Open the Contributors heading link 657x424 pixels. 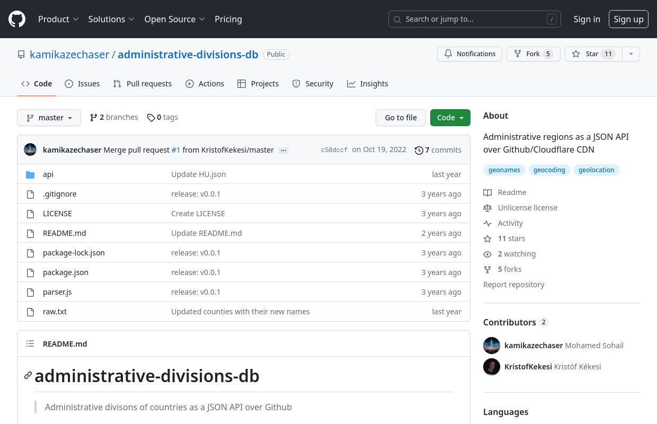pyautogui.click(x=515, y=322)
